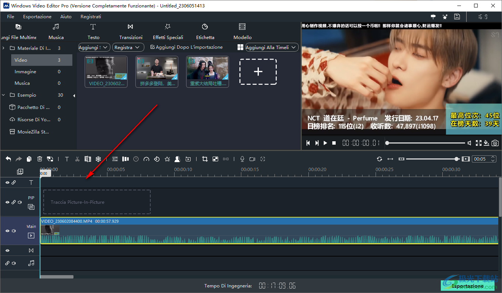
Task: Open the Aggiungi dropdown
Action: tap(94, 47)
